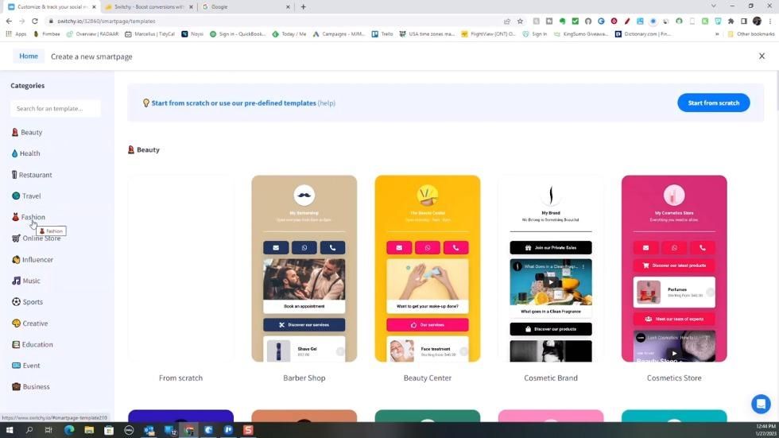
Task: Close the smartpage creator with X
Action: tap(762, 56)
